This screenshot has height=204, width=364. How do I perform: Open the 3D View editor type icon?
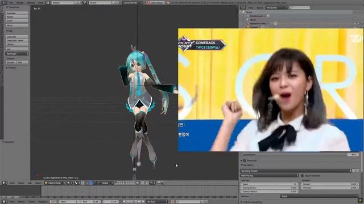(x=5, y=183)
